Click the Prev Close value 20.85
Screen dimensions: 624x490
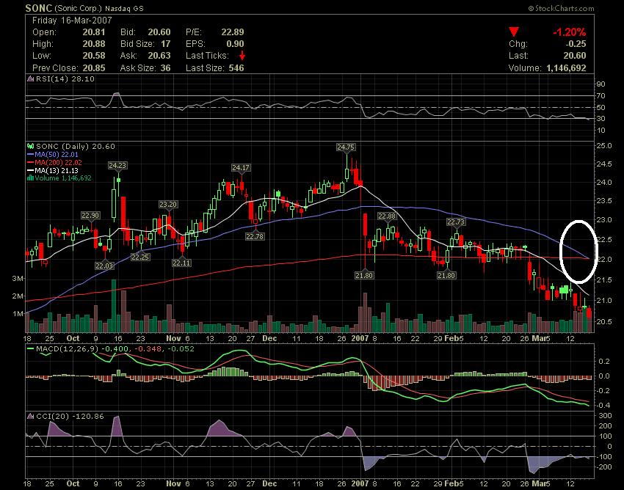pos(94,68)
